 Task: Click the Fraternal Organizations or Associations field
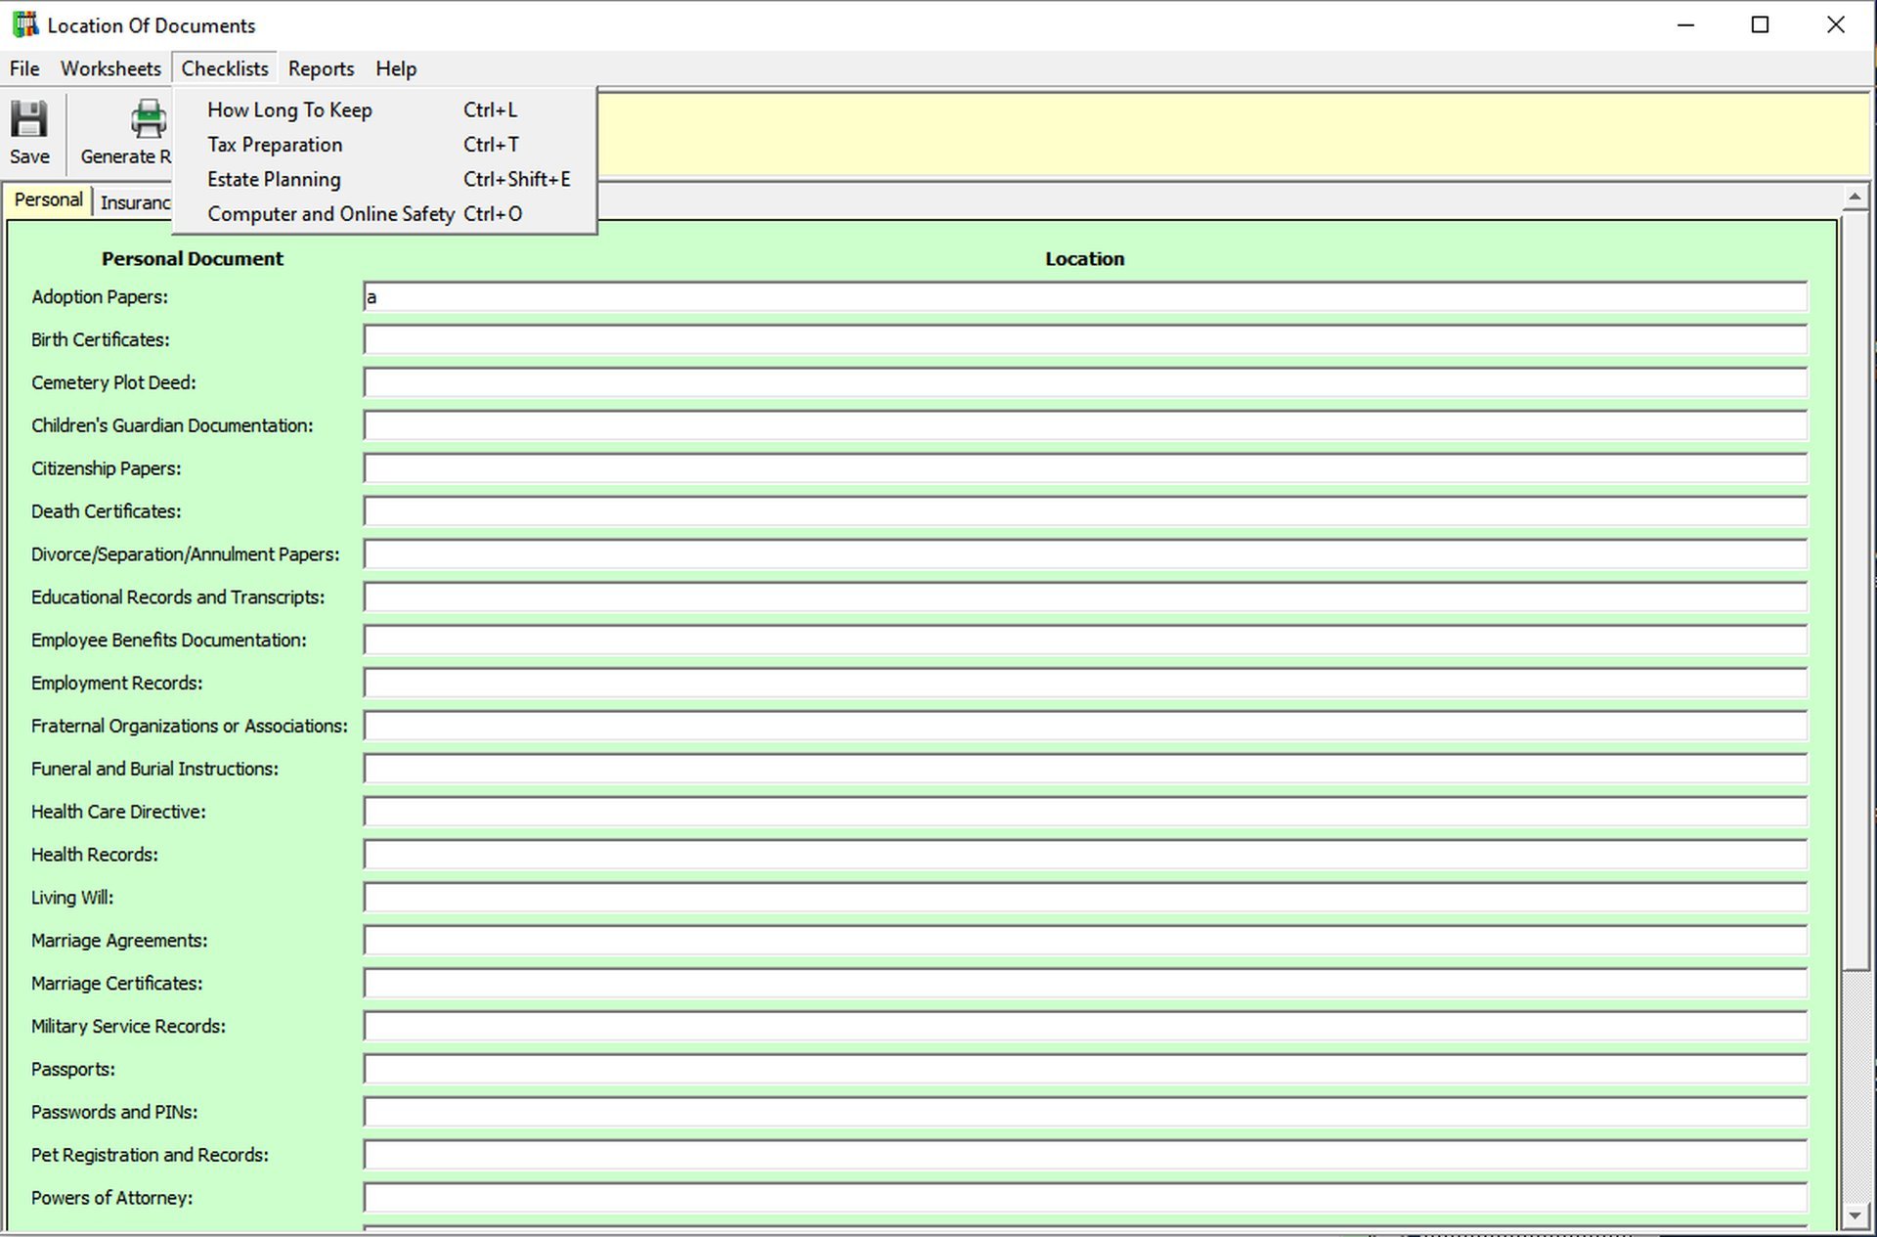[1085, 727]
